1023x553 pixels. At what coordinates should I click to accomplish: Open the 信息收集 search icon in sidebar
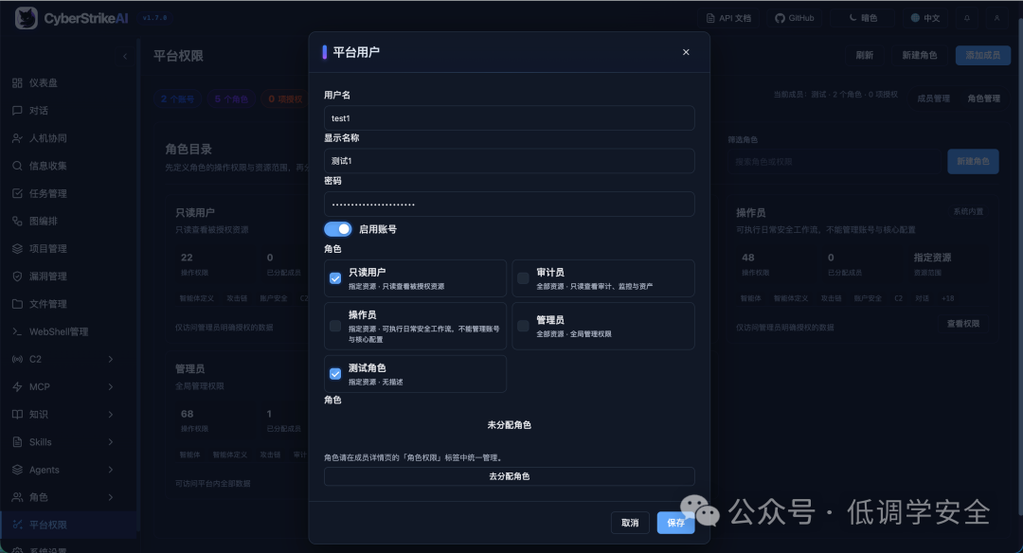(18, 166)
